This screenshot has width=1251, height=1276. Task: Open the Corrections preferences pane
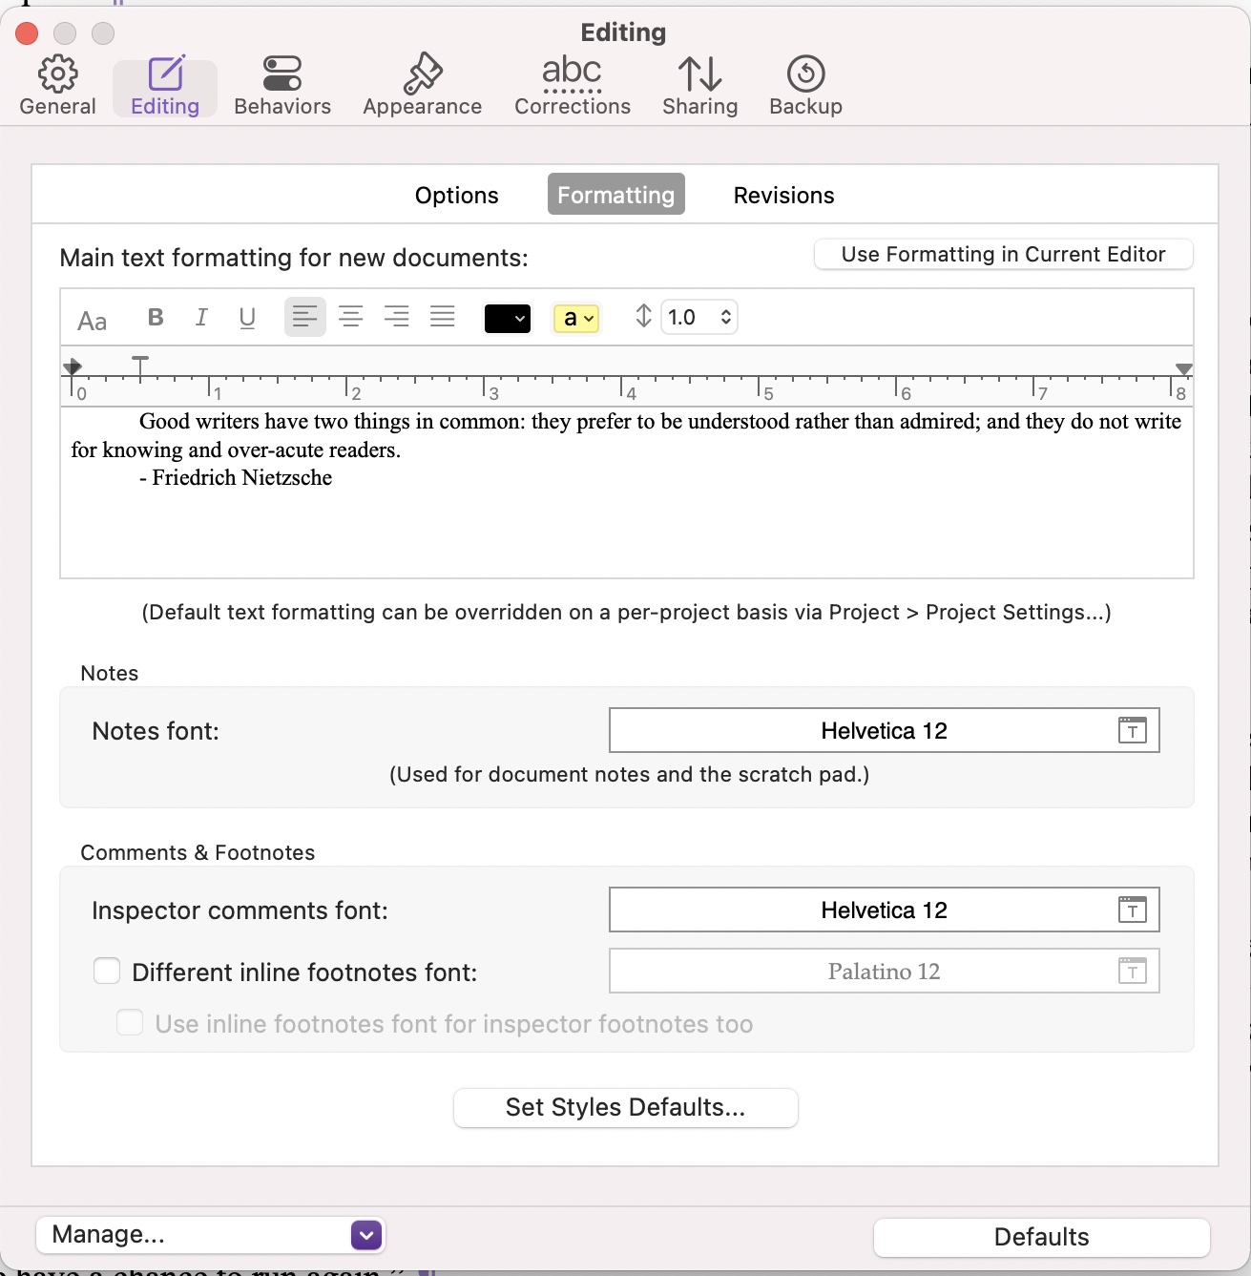571,84
